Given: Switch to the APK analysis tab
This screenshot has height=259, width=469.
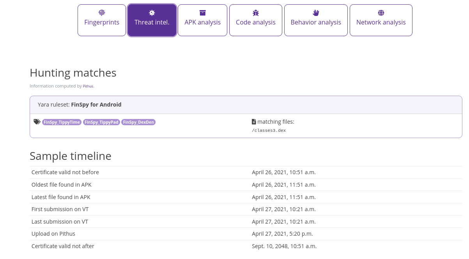Looking at the screenshot, I should [x=202, y=22].
